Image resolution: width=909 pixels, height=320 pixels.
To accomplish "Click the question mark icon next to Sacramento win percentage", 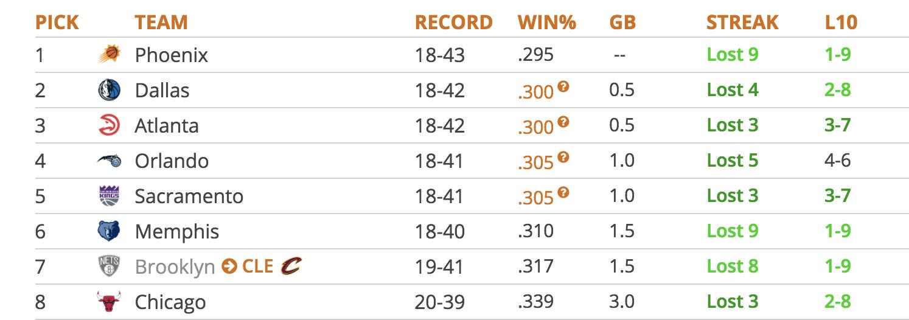I will pyautogui.click(x=563, y=193).
